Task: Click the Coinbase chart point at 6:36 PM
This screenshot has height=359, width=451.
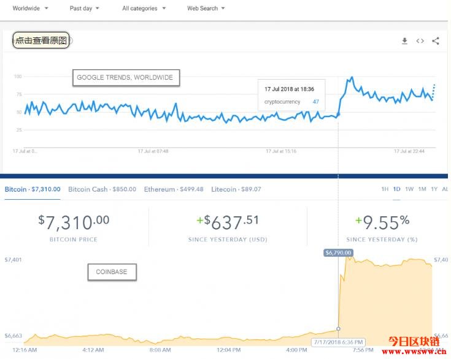Action: pos(338,328)
